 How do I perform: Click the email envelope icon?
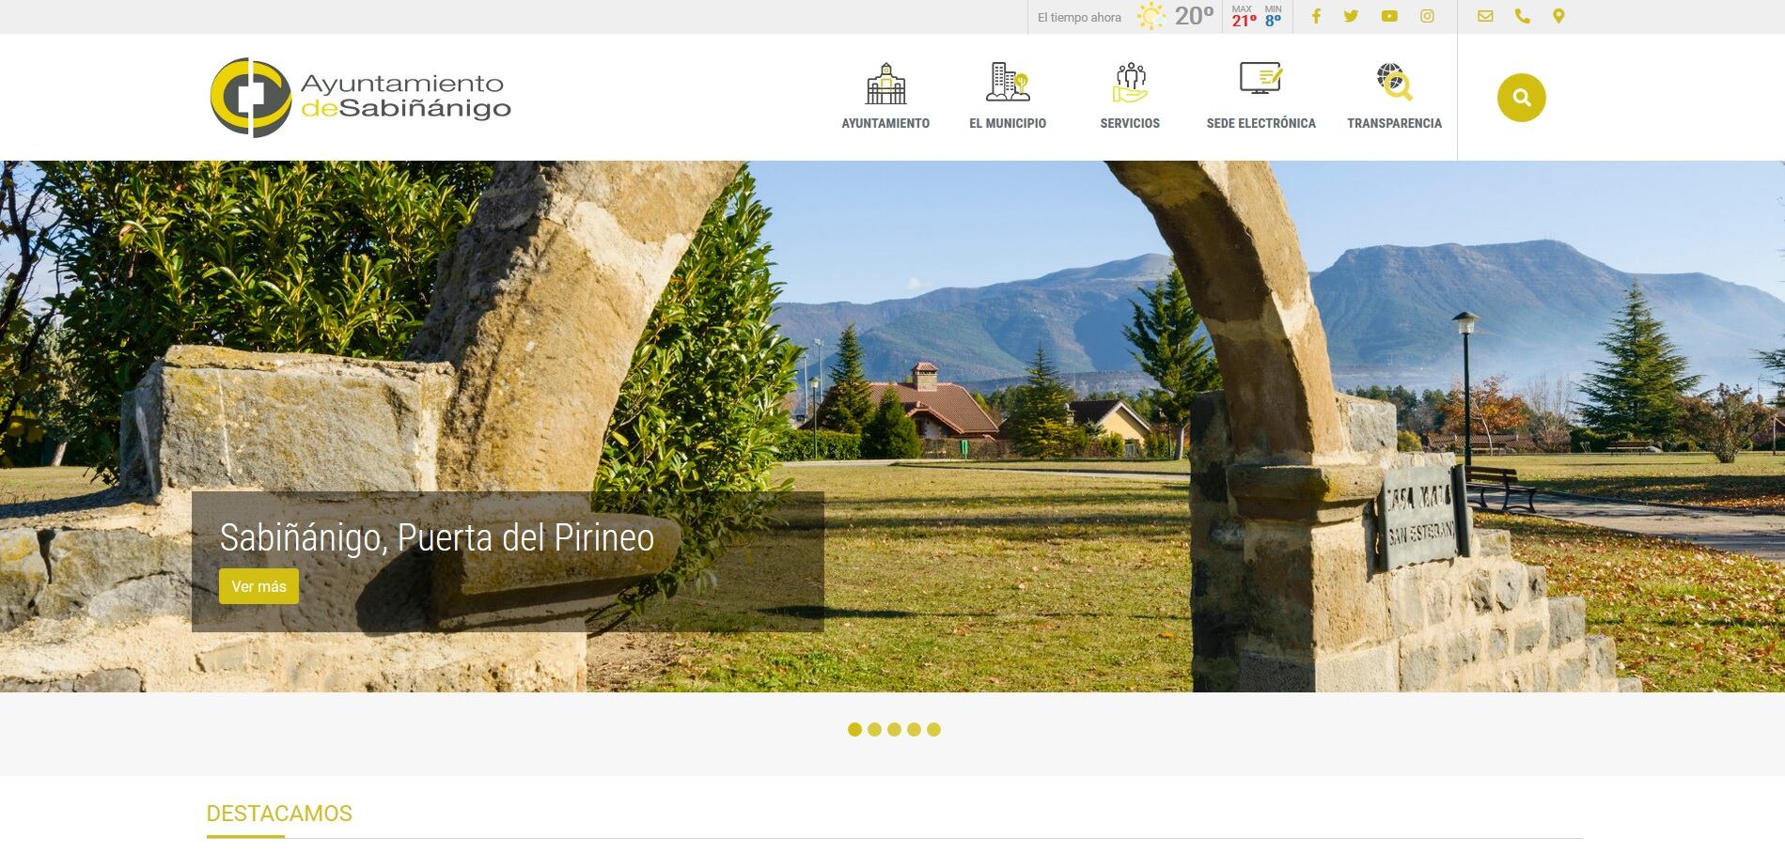coord(1485,16)
